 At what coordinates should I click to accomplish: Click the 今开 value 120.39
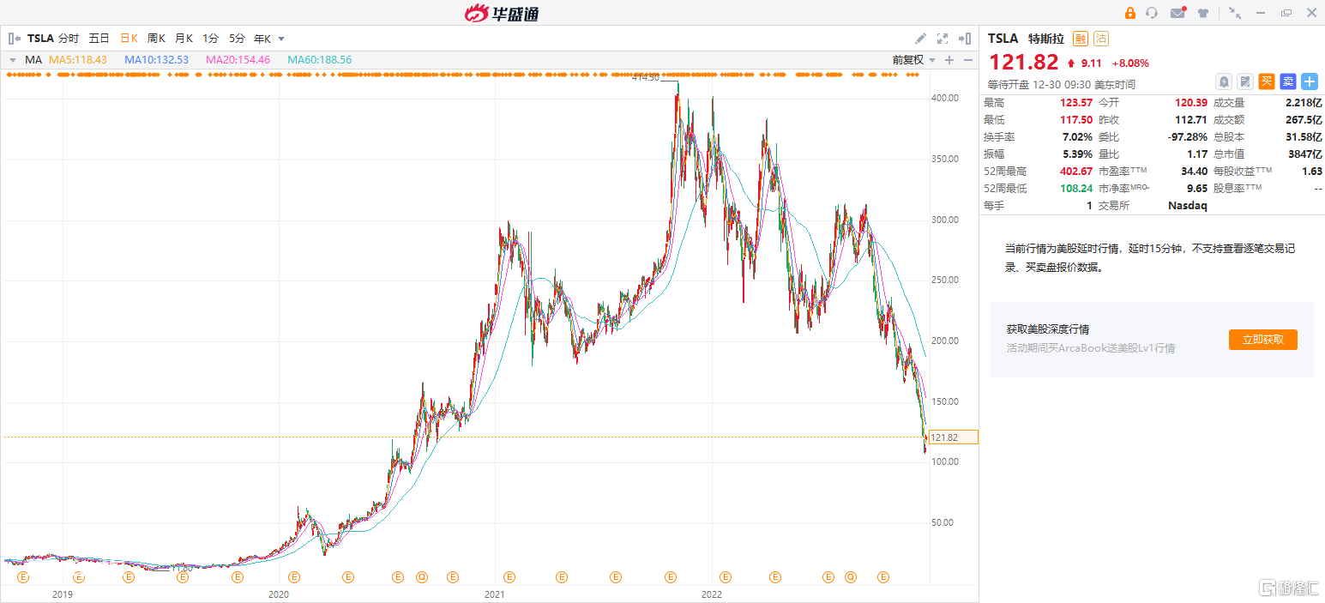[x=1191, y=103]
